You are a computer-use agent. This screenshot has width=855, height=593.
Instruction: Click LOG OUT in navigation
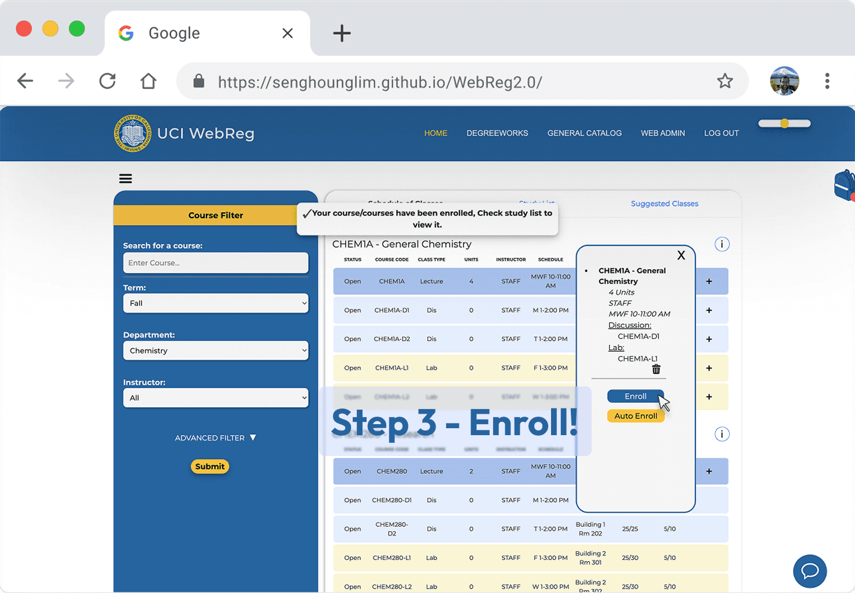[x=722, y=133]
